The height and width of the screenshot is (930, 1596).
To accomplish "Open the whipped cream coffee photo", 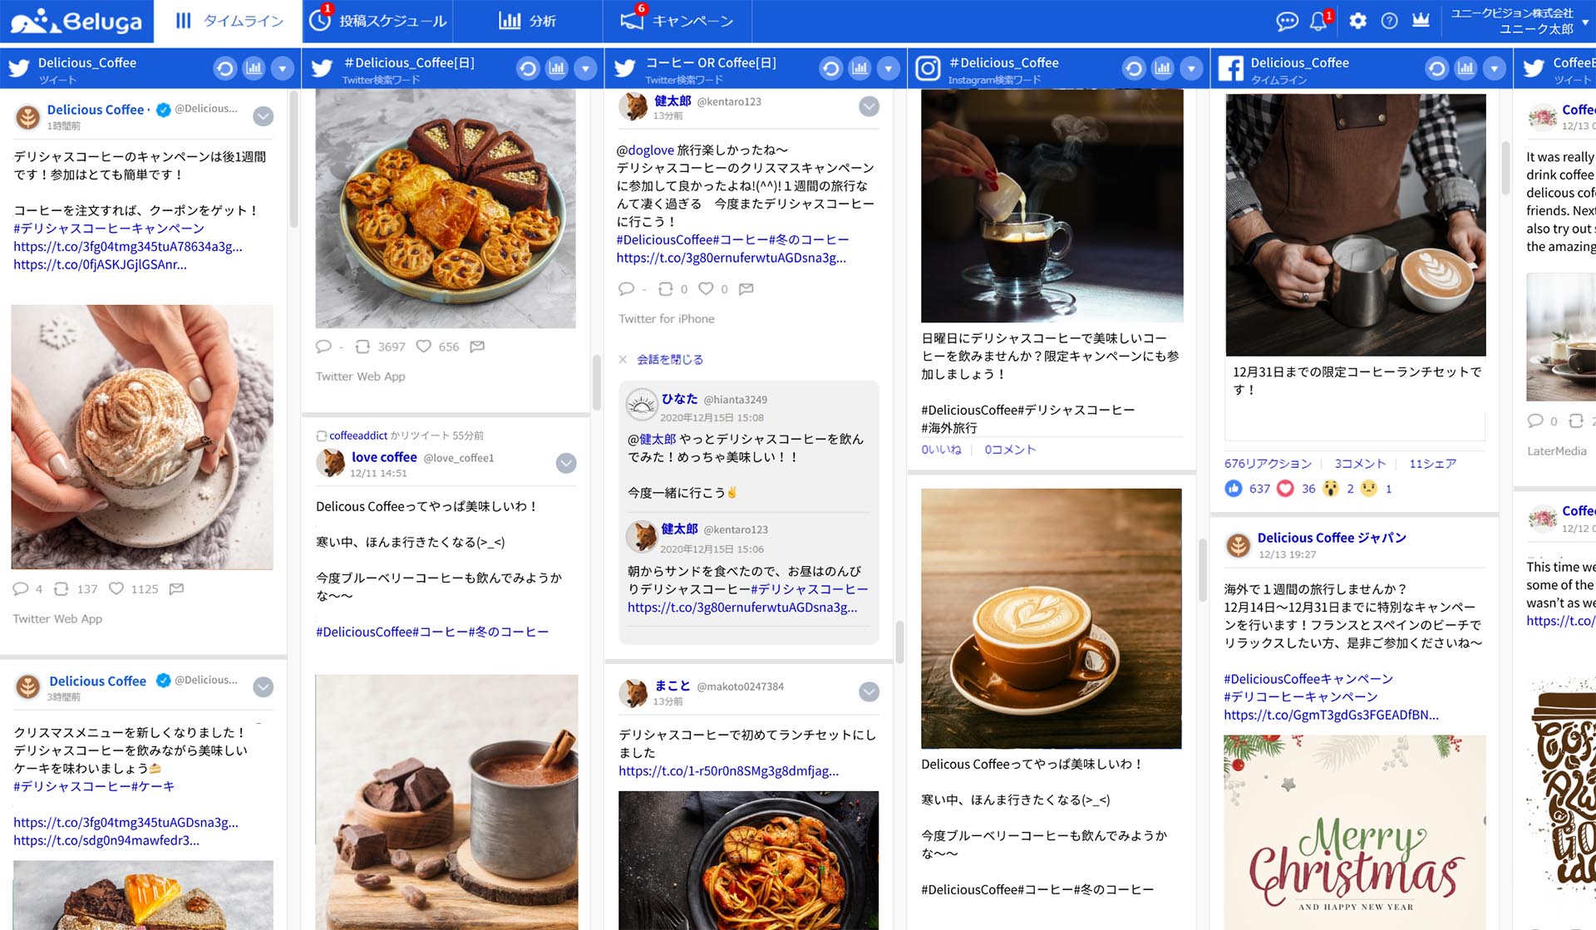I will pos(142,437).
